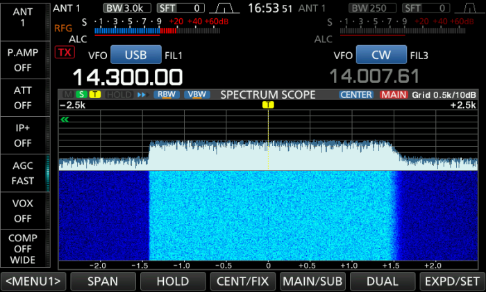
Task: Tap the -2.5k span edge label
Action: tap(73, 105)
